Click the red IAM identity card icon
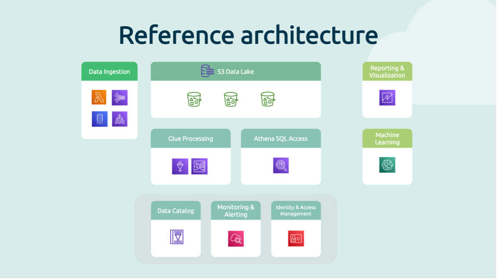 [x=296, y=239]
